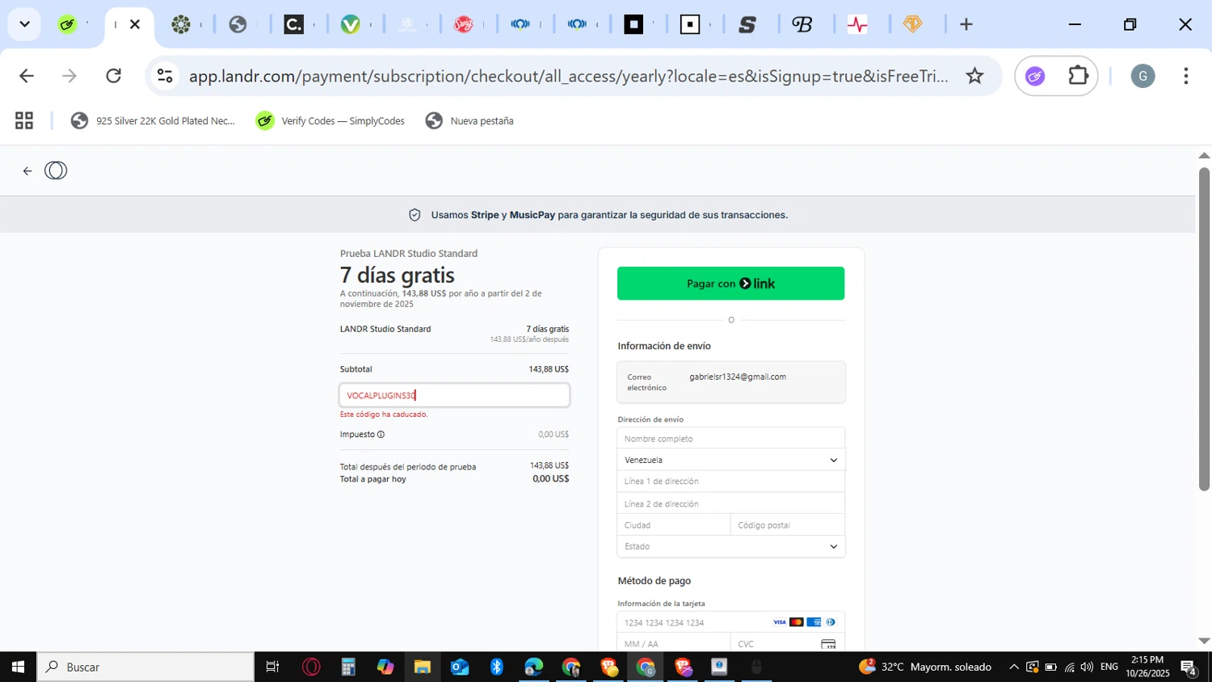This screenshot has width=1212, height=682.
Task: Click the LANDR logo circle
Action: pos(56,170)
